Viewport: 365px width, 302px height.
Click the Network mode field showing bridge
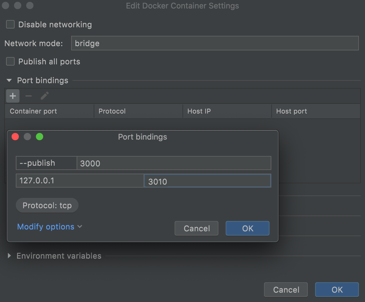point(215,43)
